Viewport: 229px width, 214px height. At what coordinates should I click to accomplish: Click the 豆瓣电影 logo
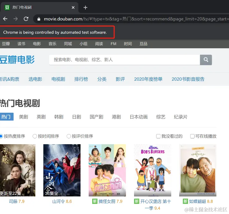pos(17,60)
